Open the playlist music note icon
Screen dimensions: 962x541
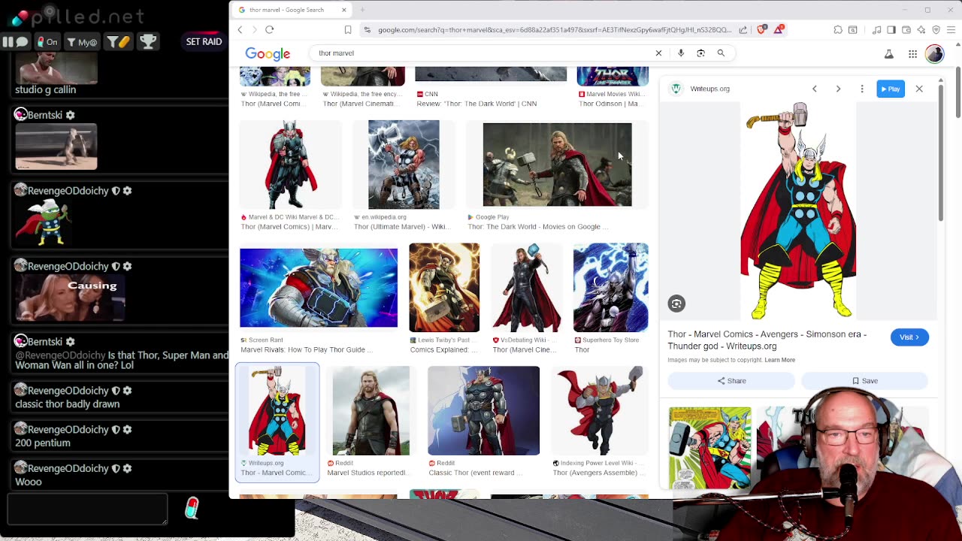pos(876,30)
